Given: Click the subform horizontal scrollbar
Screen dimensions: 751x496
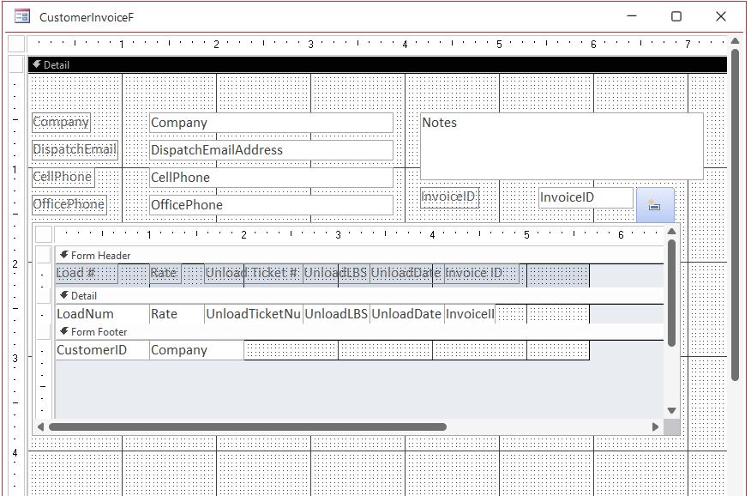Looking at the screenshot, I should 249,426.
